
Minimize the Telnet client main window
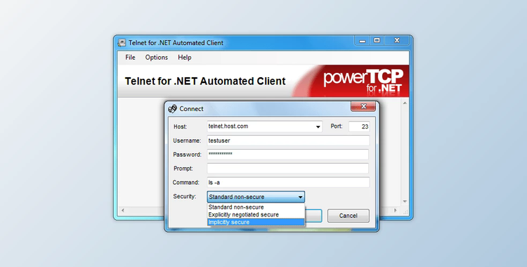click(363, 41)
